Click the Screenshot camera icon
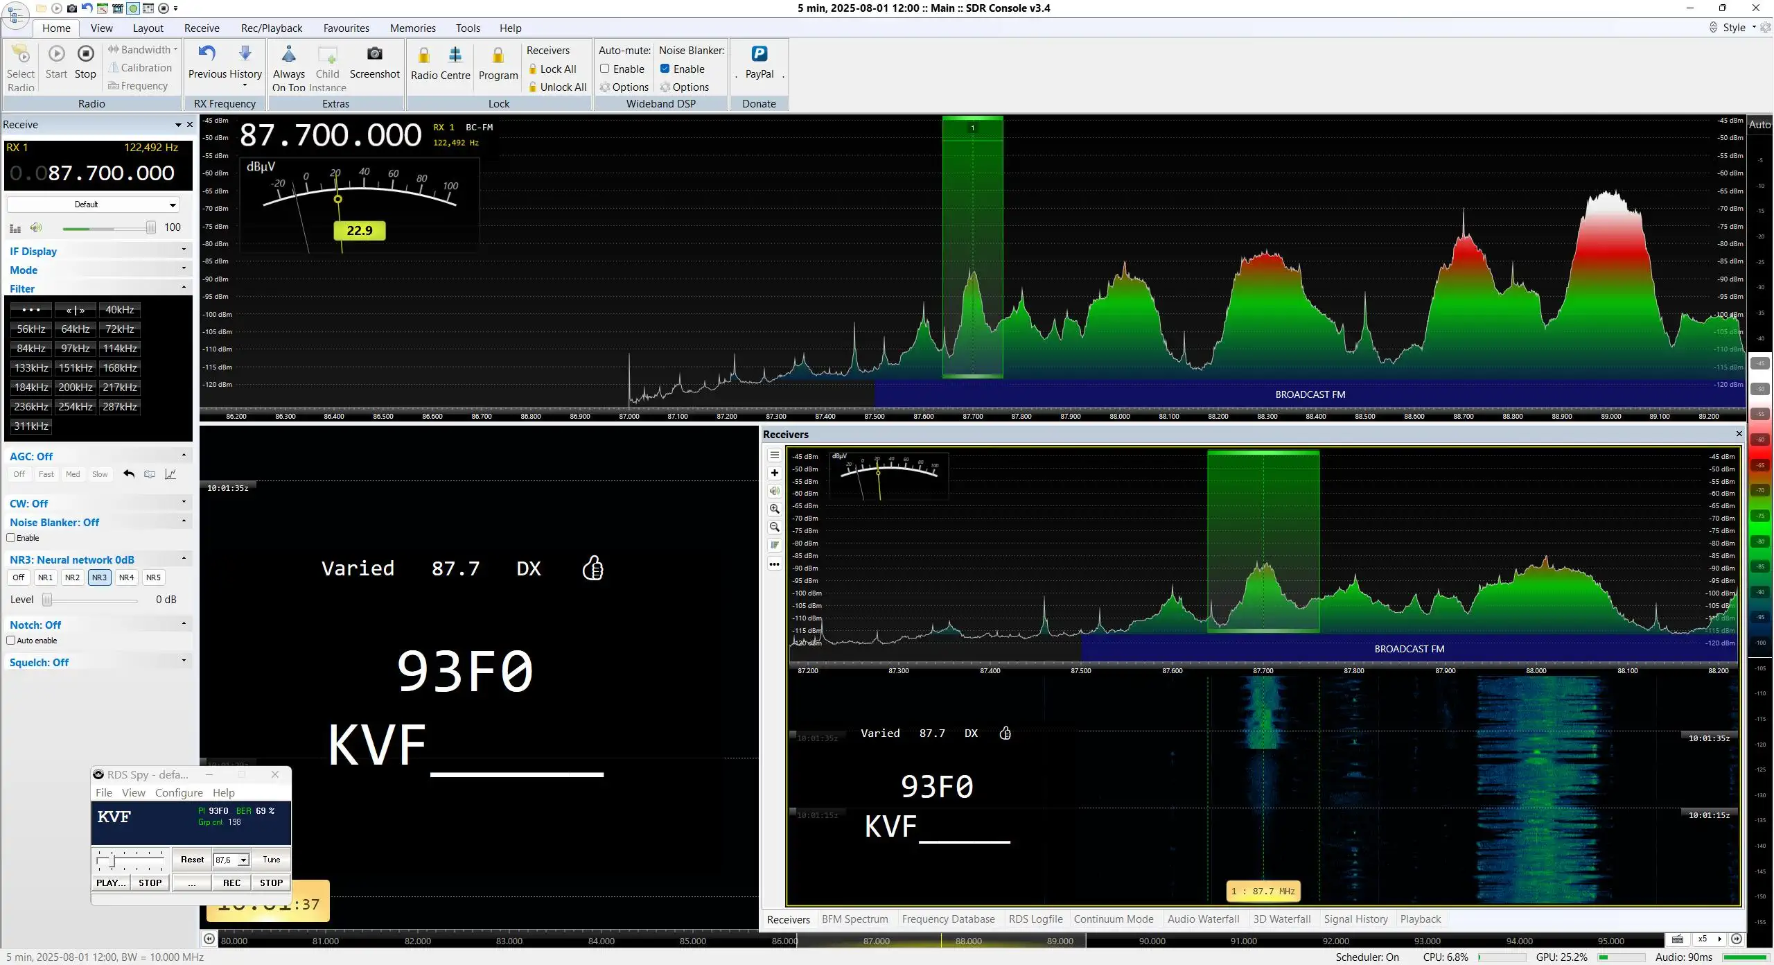Screen dimensions: 1774x965 [374, 54]
